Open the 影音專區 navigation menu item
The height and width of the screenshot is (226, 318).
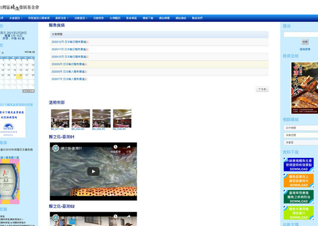point(131,18)
